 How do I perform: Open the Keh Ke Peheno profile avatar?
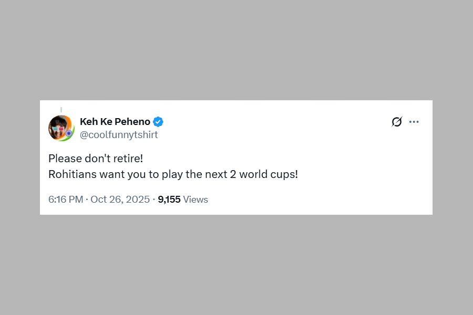[61, 128]
